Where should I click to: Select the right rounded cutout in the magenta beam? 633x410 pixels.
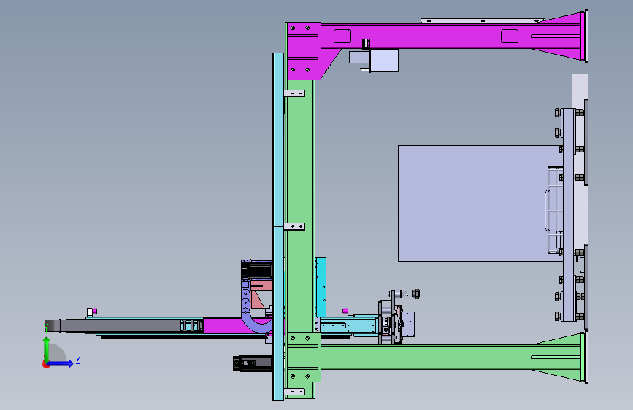[x=510, y=36]
